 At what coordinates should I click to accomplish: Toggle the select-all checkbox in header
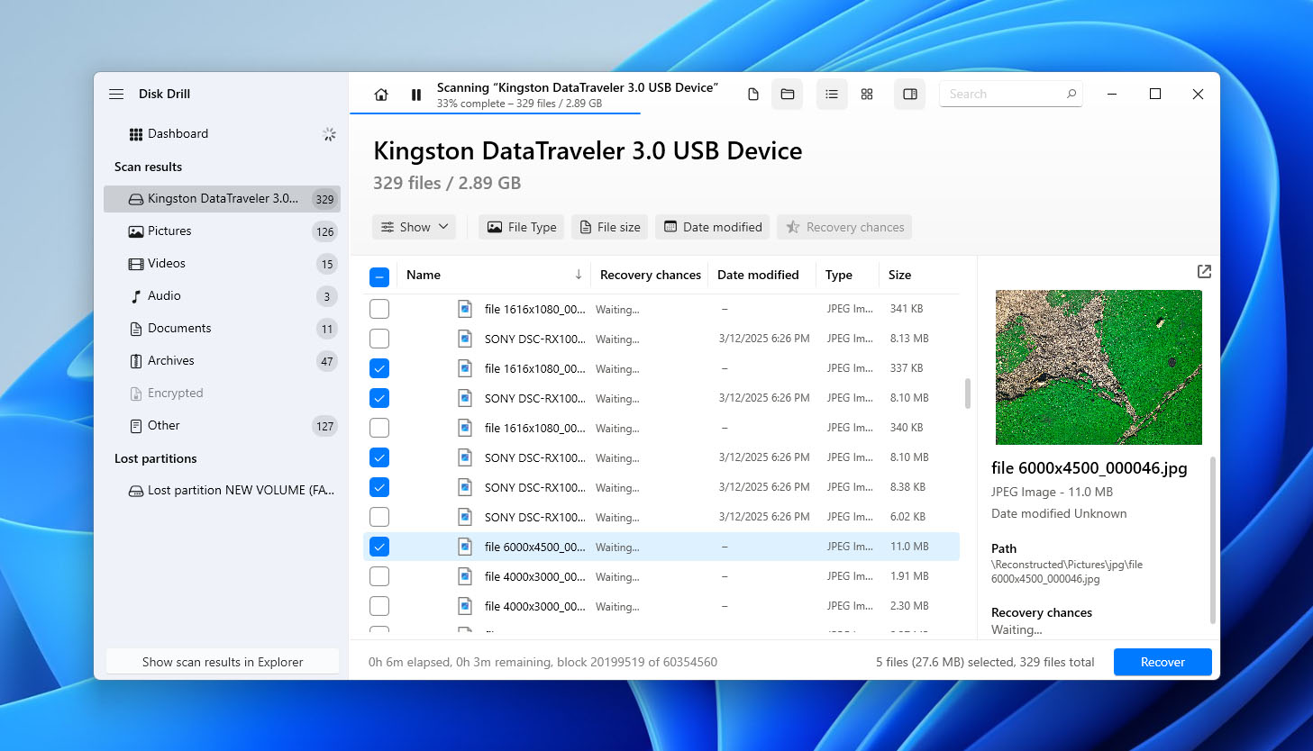pos(379,276)
